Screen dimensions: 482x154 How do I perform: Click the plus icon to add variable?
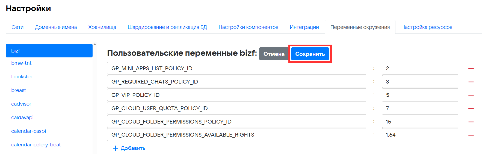coord(116,148)
